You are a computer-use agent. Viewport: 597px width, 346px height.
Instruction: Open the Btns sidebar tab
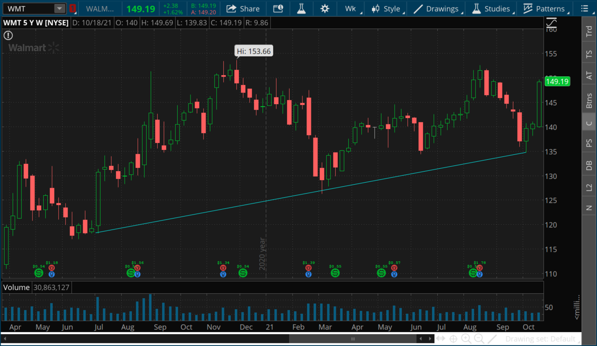pos(589,101)
